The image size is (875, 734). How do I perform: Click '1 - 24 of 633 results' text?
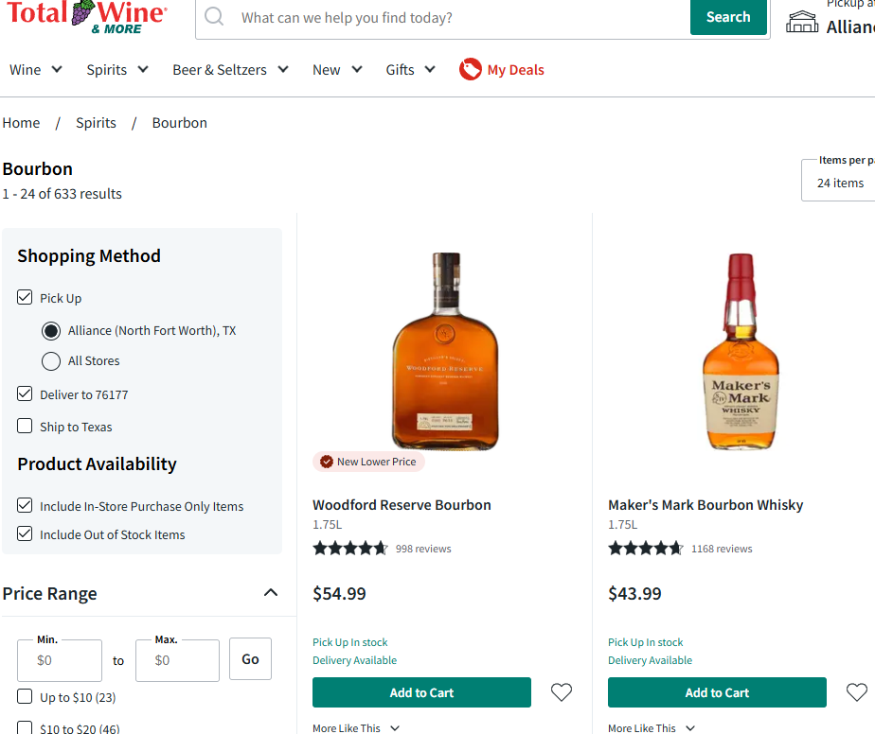tap(62, 194)
